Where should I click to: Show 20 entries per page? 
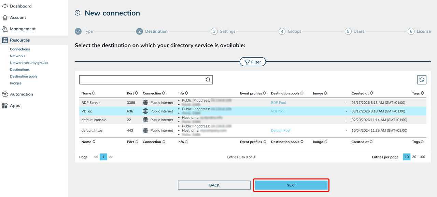(x=414, y=157)
